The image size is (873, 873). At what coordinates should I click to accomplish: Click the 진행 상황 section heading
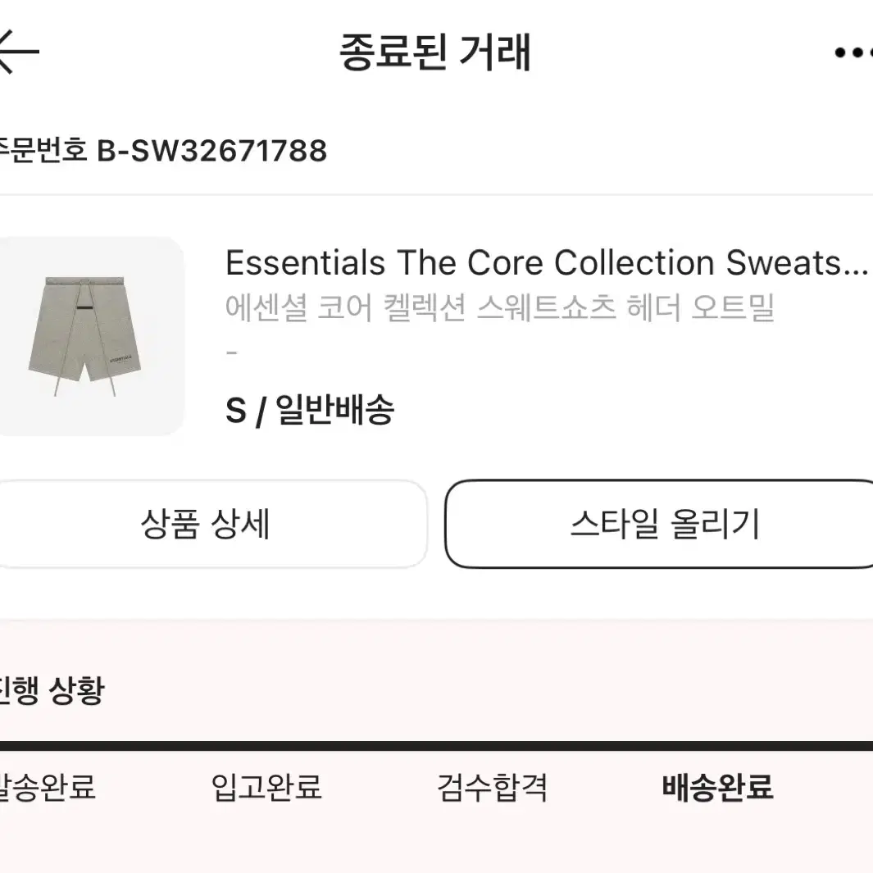(52, 691)
